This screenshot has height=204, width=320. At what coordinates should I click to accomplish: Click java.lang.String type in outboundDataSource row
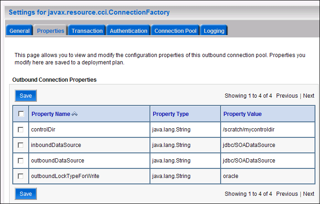tap(186, 161)
